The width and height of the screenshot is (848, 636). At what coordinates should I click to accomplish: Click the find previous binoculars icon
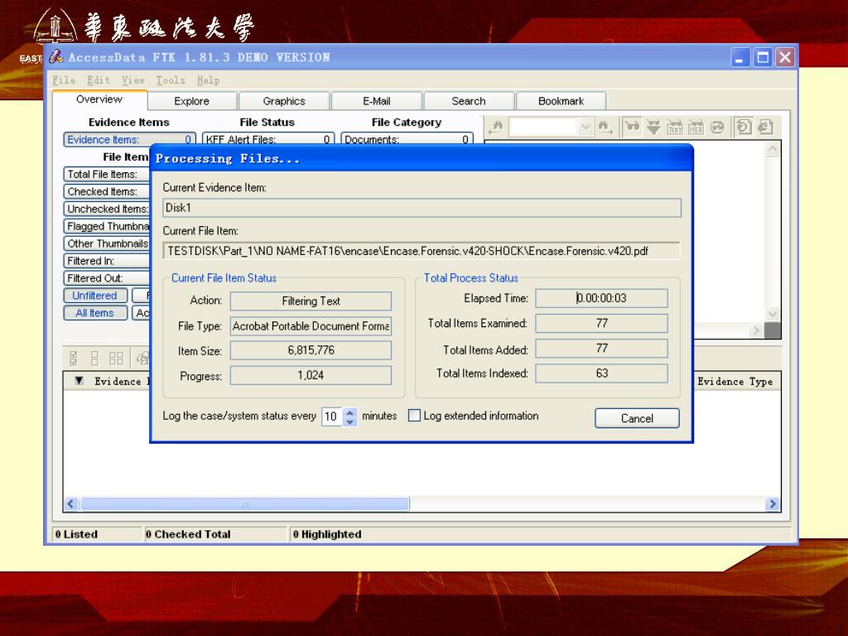496,127
